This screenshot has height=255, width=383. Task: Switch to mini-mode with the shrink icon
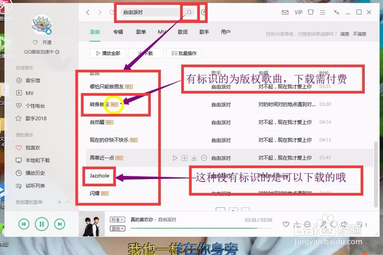[x=336, y=12]
